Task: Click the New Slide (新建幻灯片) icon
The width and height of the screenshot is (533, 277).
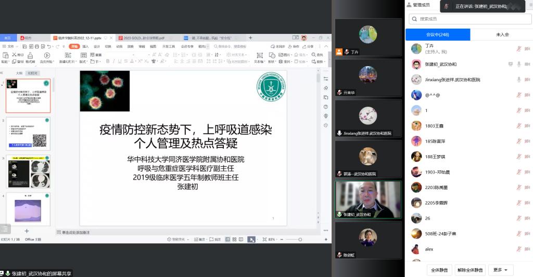Action: click(68, 55)
